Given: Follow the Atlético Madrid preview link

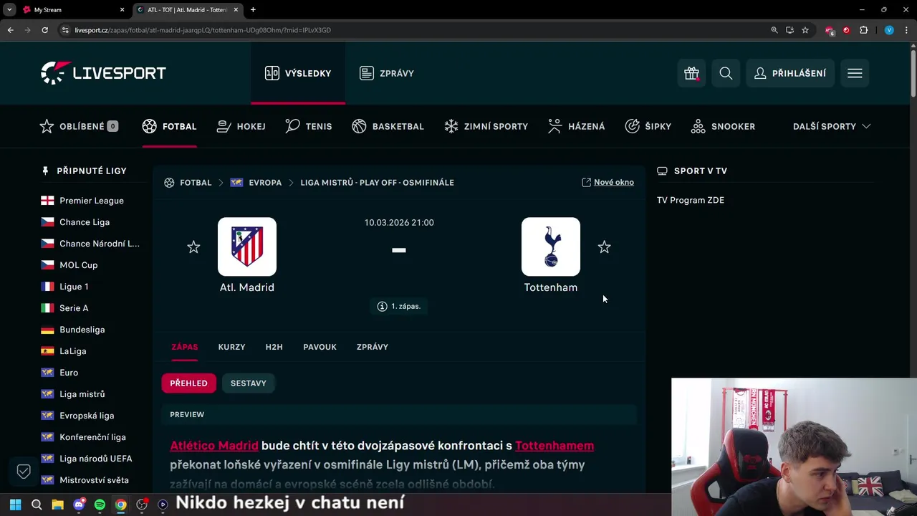Looking at the screenshot, I should coord(214,446).
